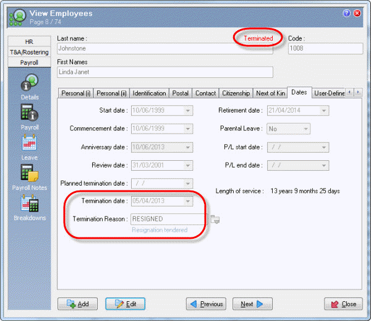The image size is (371, 321).
Task: Click the Close button
Action: (x=343, y=304)
